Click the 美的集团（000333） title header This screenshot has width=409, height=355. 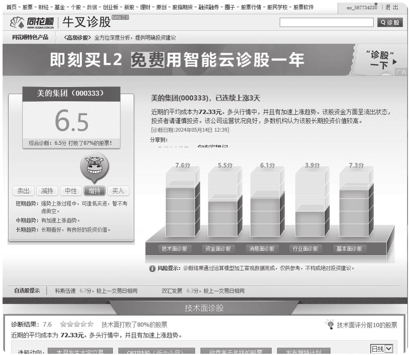[71, 93]
